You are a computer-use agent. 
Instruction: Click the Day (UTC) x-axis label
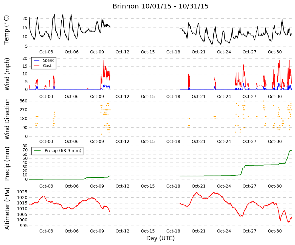[x=161, y=238]
